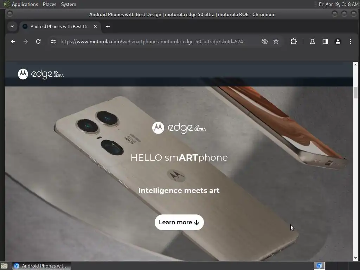This screenshot has height=270, width=360.
Task: Toggle the browser side panel
Action: point(325,41)
